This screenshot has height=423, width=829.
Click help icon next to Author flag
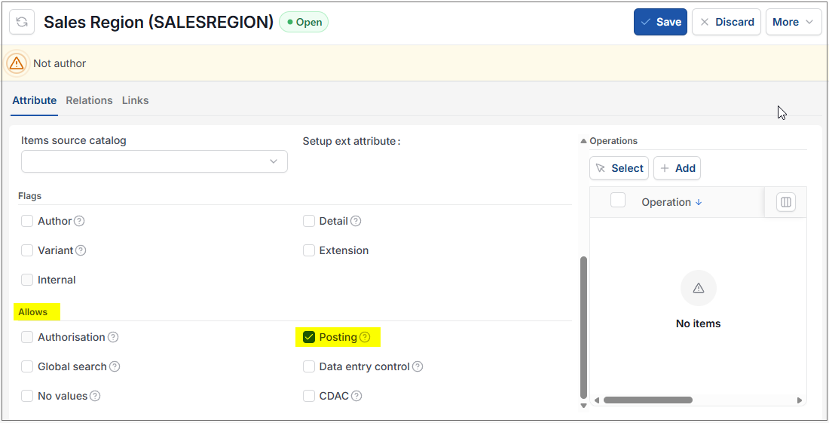click(79, 221)
